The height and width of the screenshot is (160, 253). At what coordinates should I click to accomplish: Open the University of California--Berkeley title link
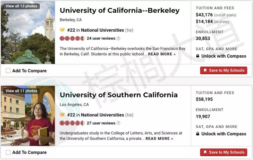(x=120, y=11)
